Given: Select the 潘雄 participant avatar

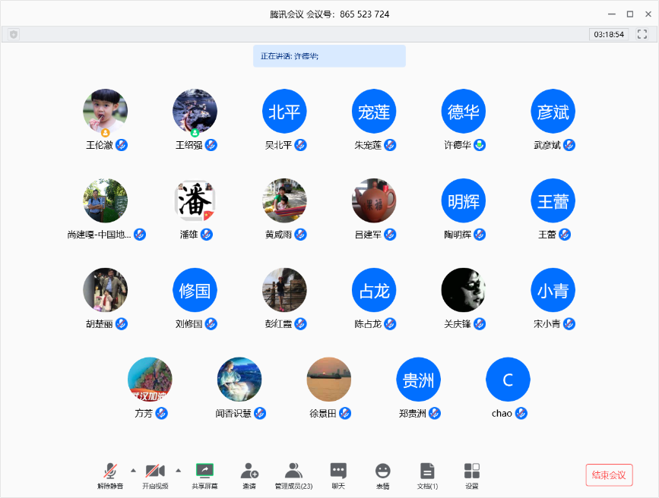Looking at the screenshot, I should point(195,201).
